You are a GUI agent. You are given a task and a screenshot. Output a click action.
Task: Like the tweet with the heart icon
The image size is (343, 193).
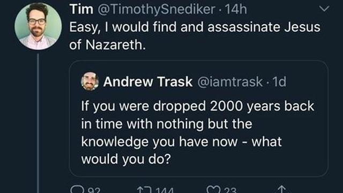pos(213,190)
